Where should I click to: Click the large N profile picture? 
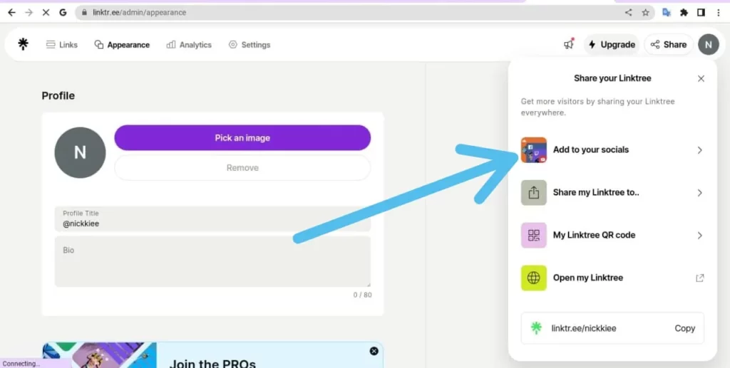point(80,152)
